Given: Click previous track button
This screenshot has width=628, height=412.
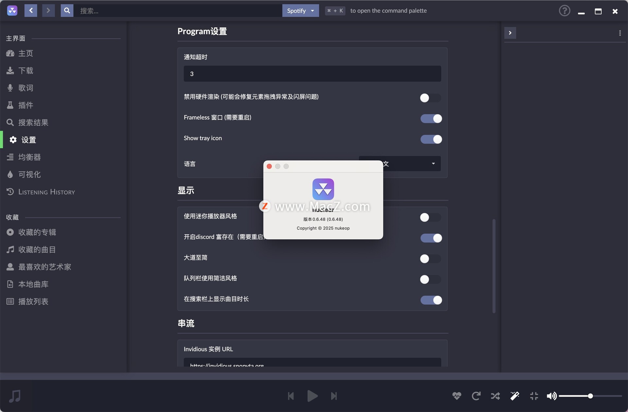Looking at the screenshot, I should (291, 396).
